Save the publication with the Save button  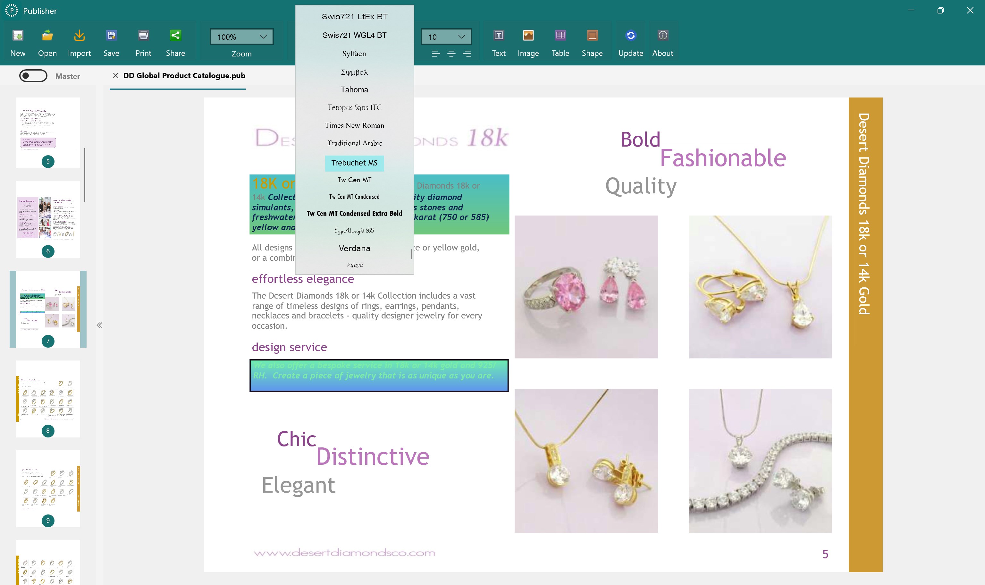coord(112,41)
